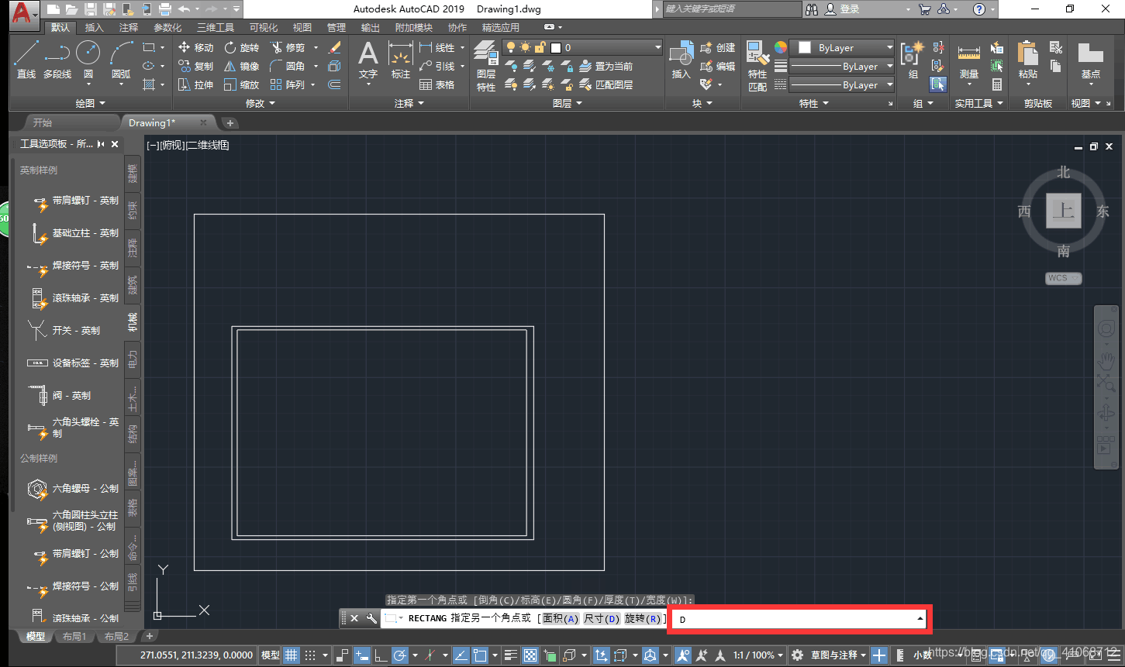Click the 修剪 (Trim) tool
Screen dimensions: 1125x667
(288, 48)
